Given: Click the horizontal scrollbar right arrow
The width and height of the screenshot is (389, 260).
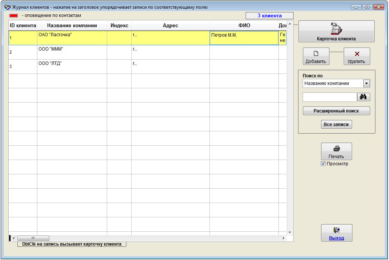Looking at the screenshot, I should [284, 238].
